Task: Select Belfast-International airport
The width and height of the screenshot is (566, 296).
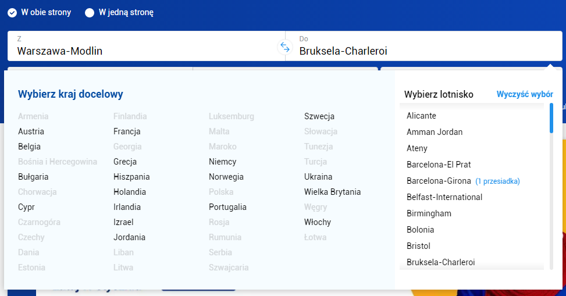Action: click(x=444, y=197)
